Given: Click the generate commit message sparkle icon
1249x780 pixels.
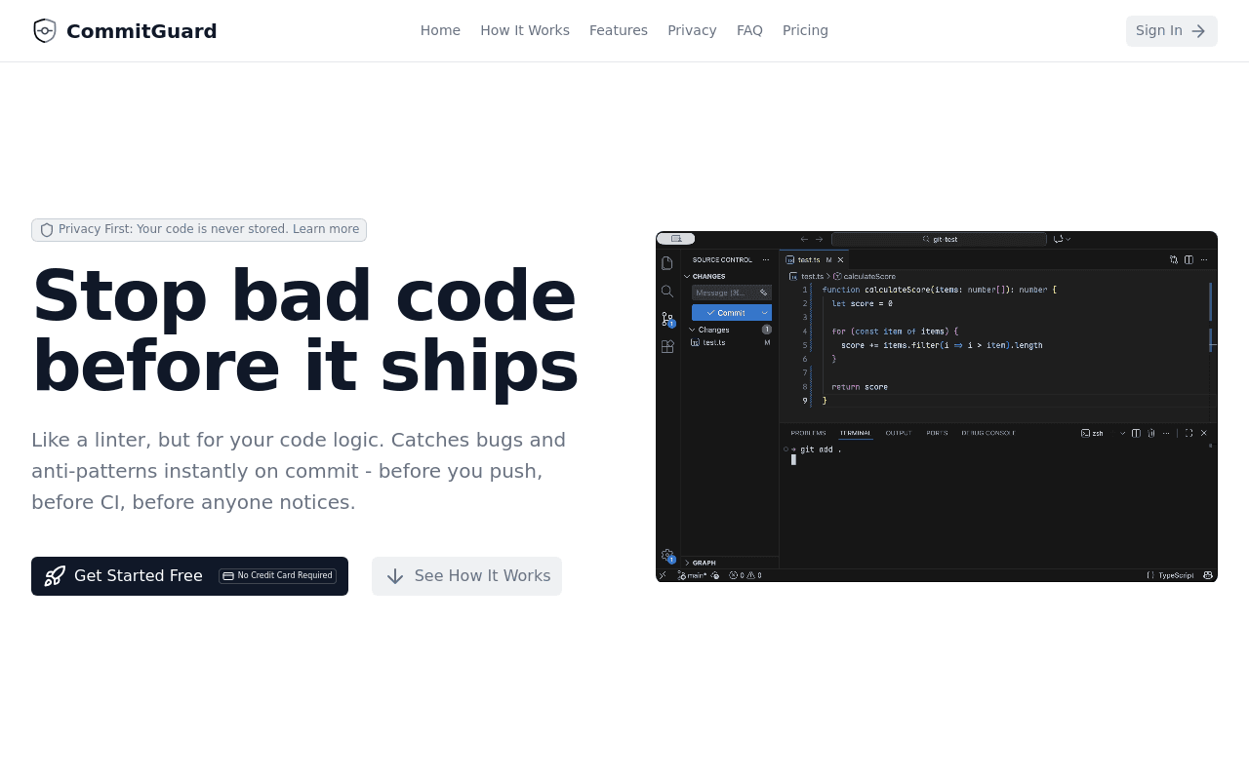Looking at the screenshot, I should 764,292.
